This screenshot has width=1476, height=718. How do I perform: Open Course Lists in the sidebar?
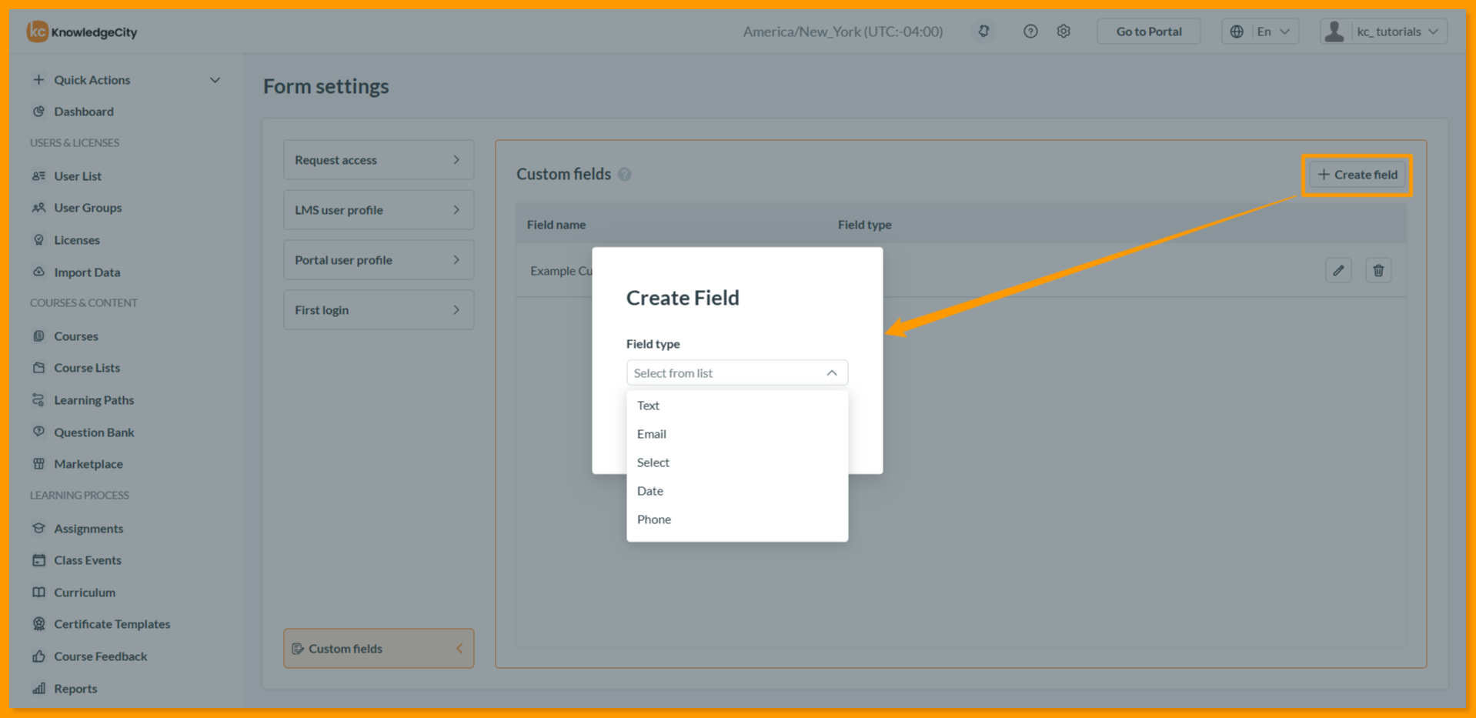pyautogui.click(x=87, y=368)
